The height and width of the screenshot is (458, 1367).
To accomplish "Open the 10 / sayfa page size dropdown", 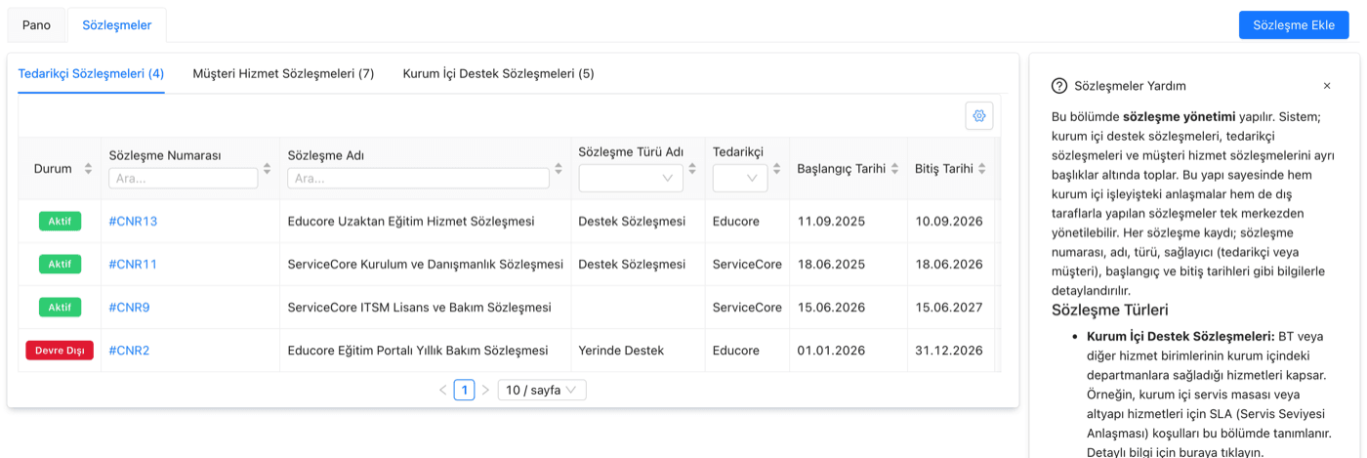I will point(542,390).
